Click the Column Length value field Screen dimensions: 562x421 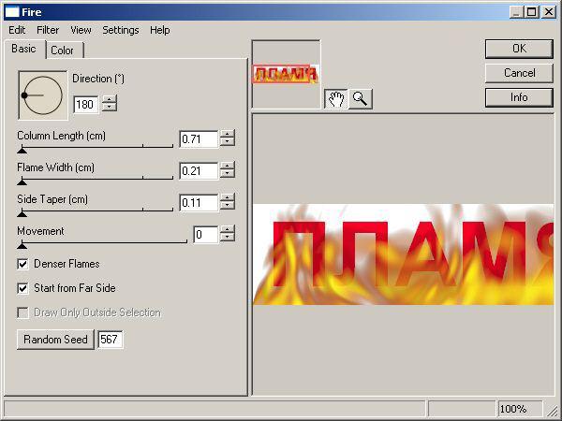point(199,138)
